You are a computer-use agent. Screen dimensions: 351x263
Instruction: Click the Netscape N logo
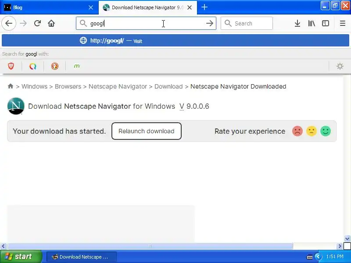pos(16,106)
